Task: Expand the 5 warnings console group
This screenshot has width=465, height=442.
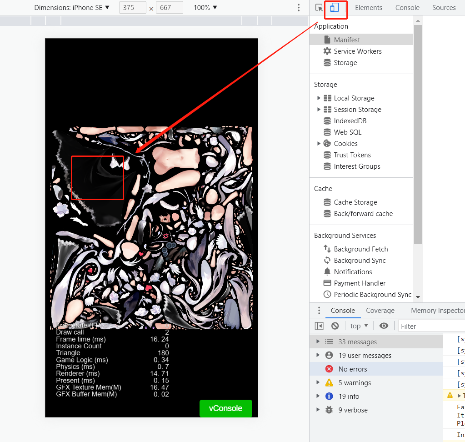Action: pyautogui.click(x=317, y=382)
